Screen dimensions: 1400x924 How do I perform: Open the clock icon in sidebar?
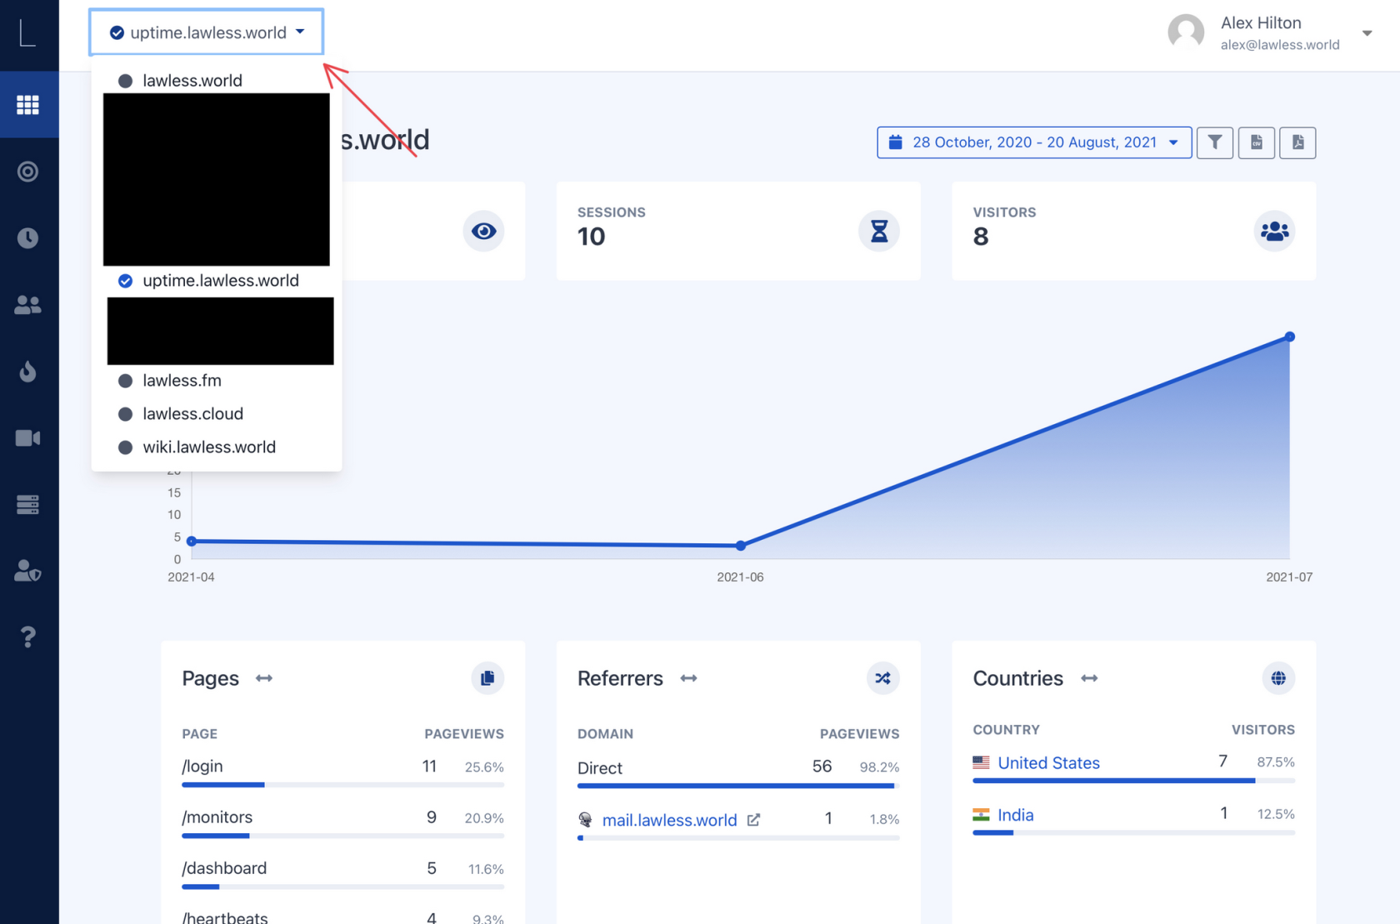pyautogui.click(x=28, y=238)
